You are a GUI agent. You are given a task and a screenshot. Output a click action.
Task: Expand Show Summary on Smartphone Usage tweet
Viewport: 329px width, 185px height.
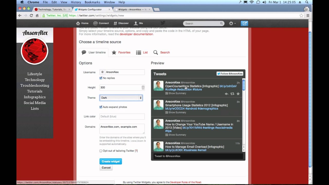[176, 112]
